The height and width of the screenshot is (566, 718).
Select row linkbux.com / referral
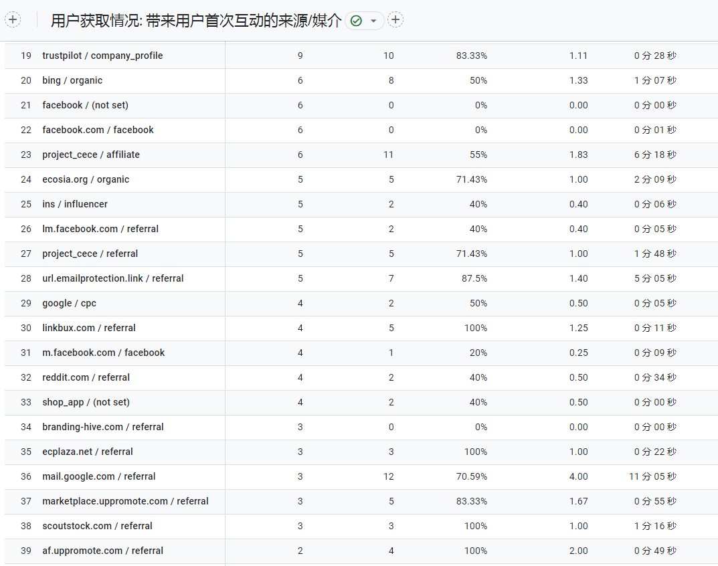[x=361, y=327]
